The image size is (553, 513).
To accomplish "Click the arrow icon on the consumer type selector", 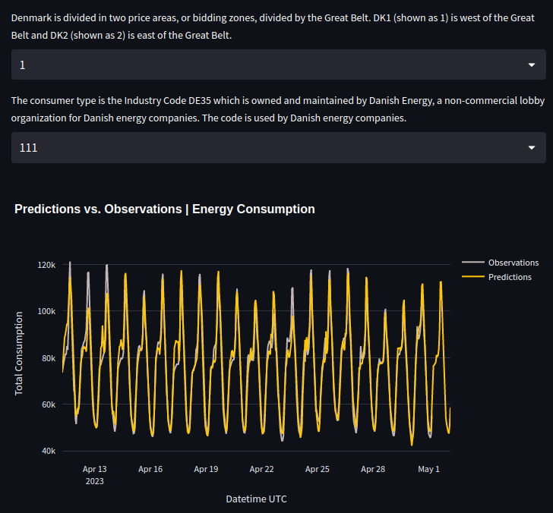I will [531, 148].
